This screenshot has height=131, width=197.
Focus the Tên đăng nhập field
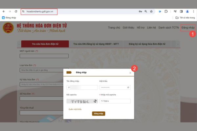click(82, 87)
